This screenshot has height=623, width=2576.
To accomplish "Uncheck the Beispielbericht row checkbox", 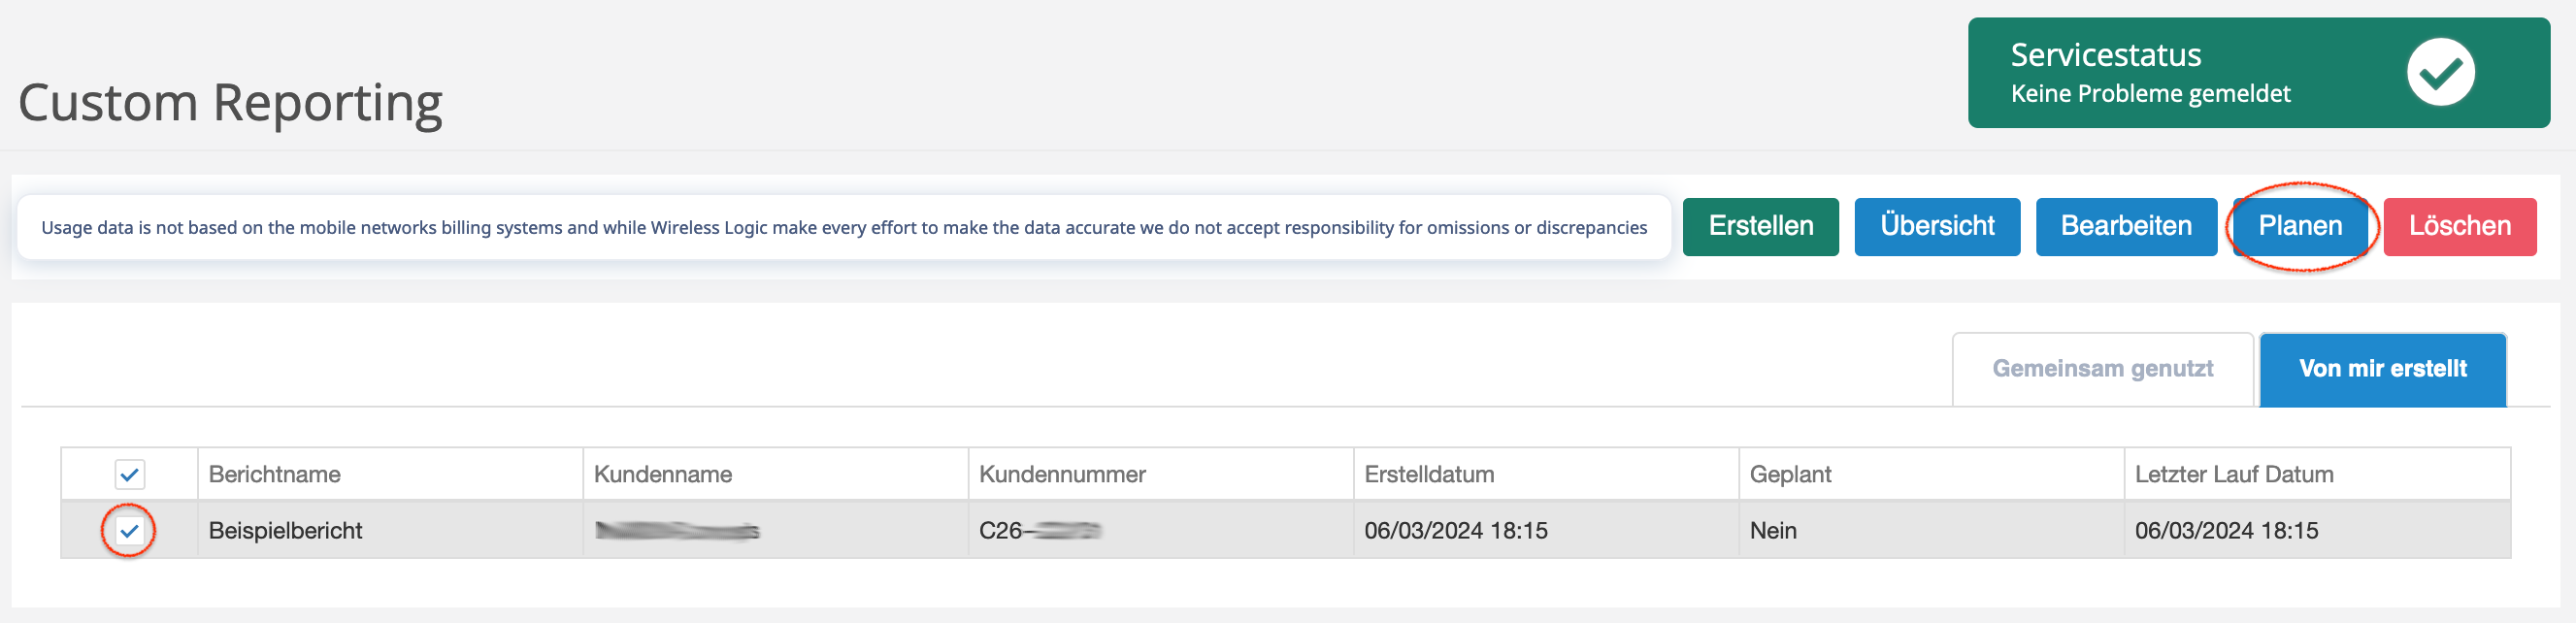I will click(130, 531).
